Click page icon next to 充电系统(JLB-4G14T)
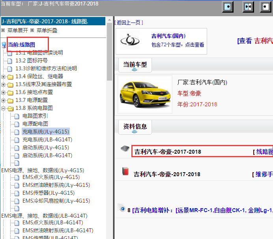The height and width of the screenshot is (239, 273). (17, 140)
